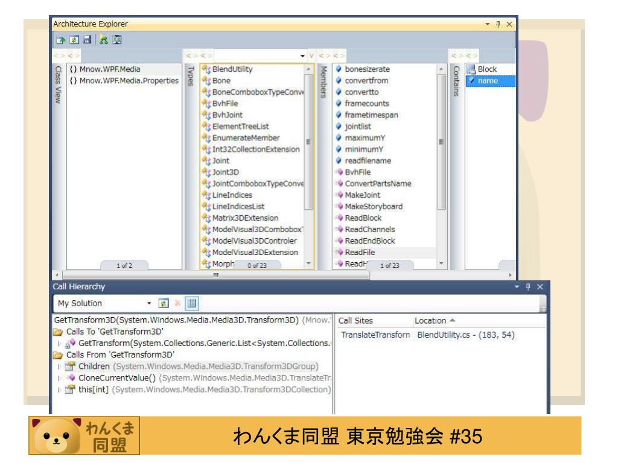Select the Bone class

point(221,80)
